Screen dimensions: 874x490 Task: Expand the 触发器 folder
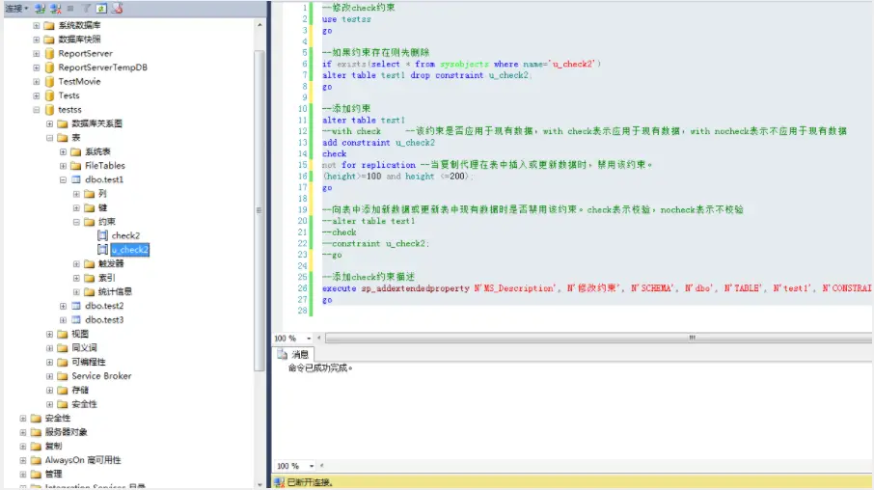pyautogui.click(x=76, y=263)
